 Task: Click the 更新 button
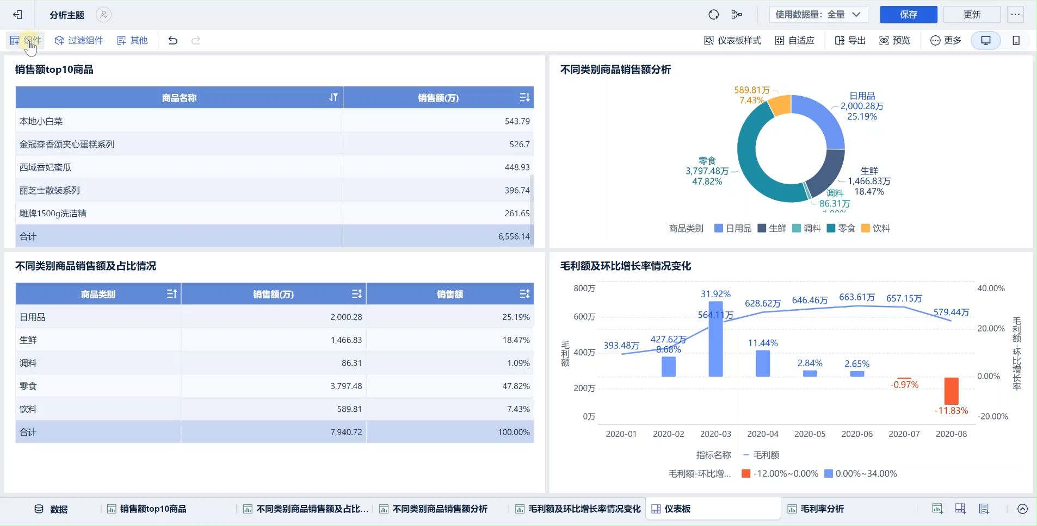click(972, 15)
